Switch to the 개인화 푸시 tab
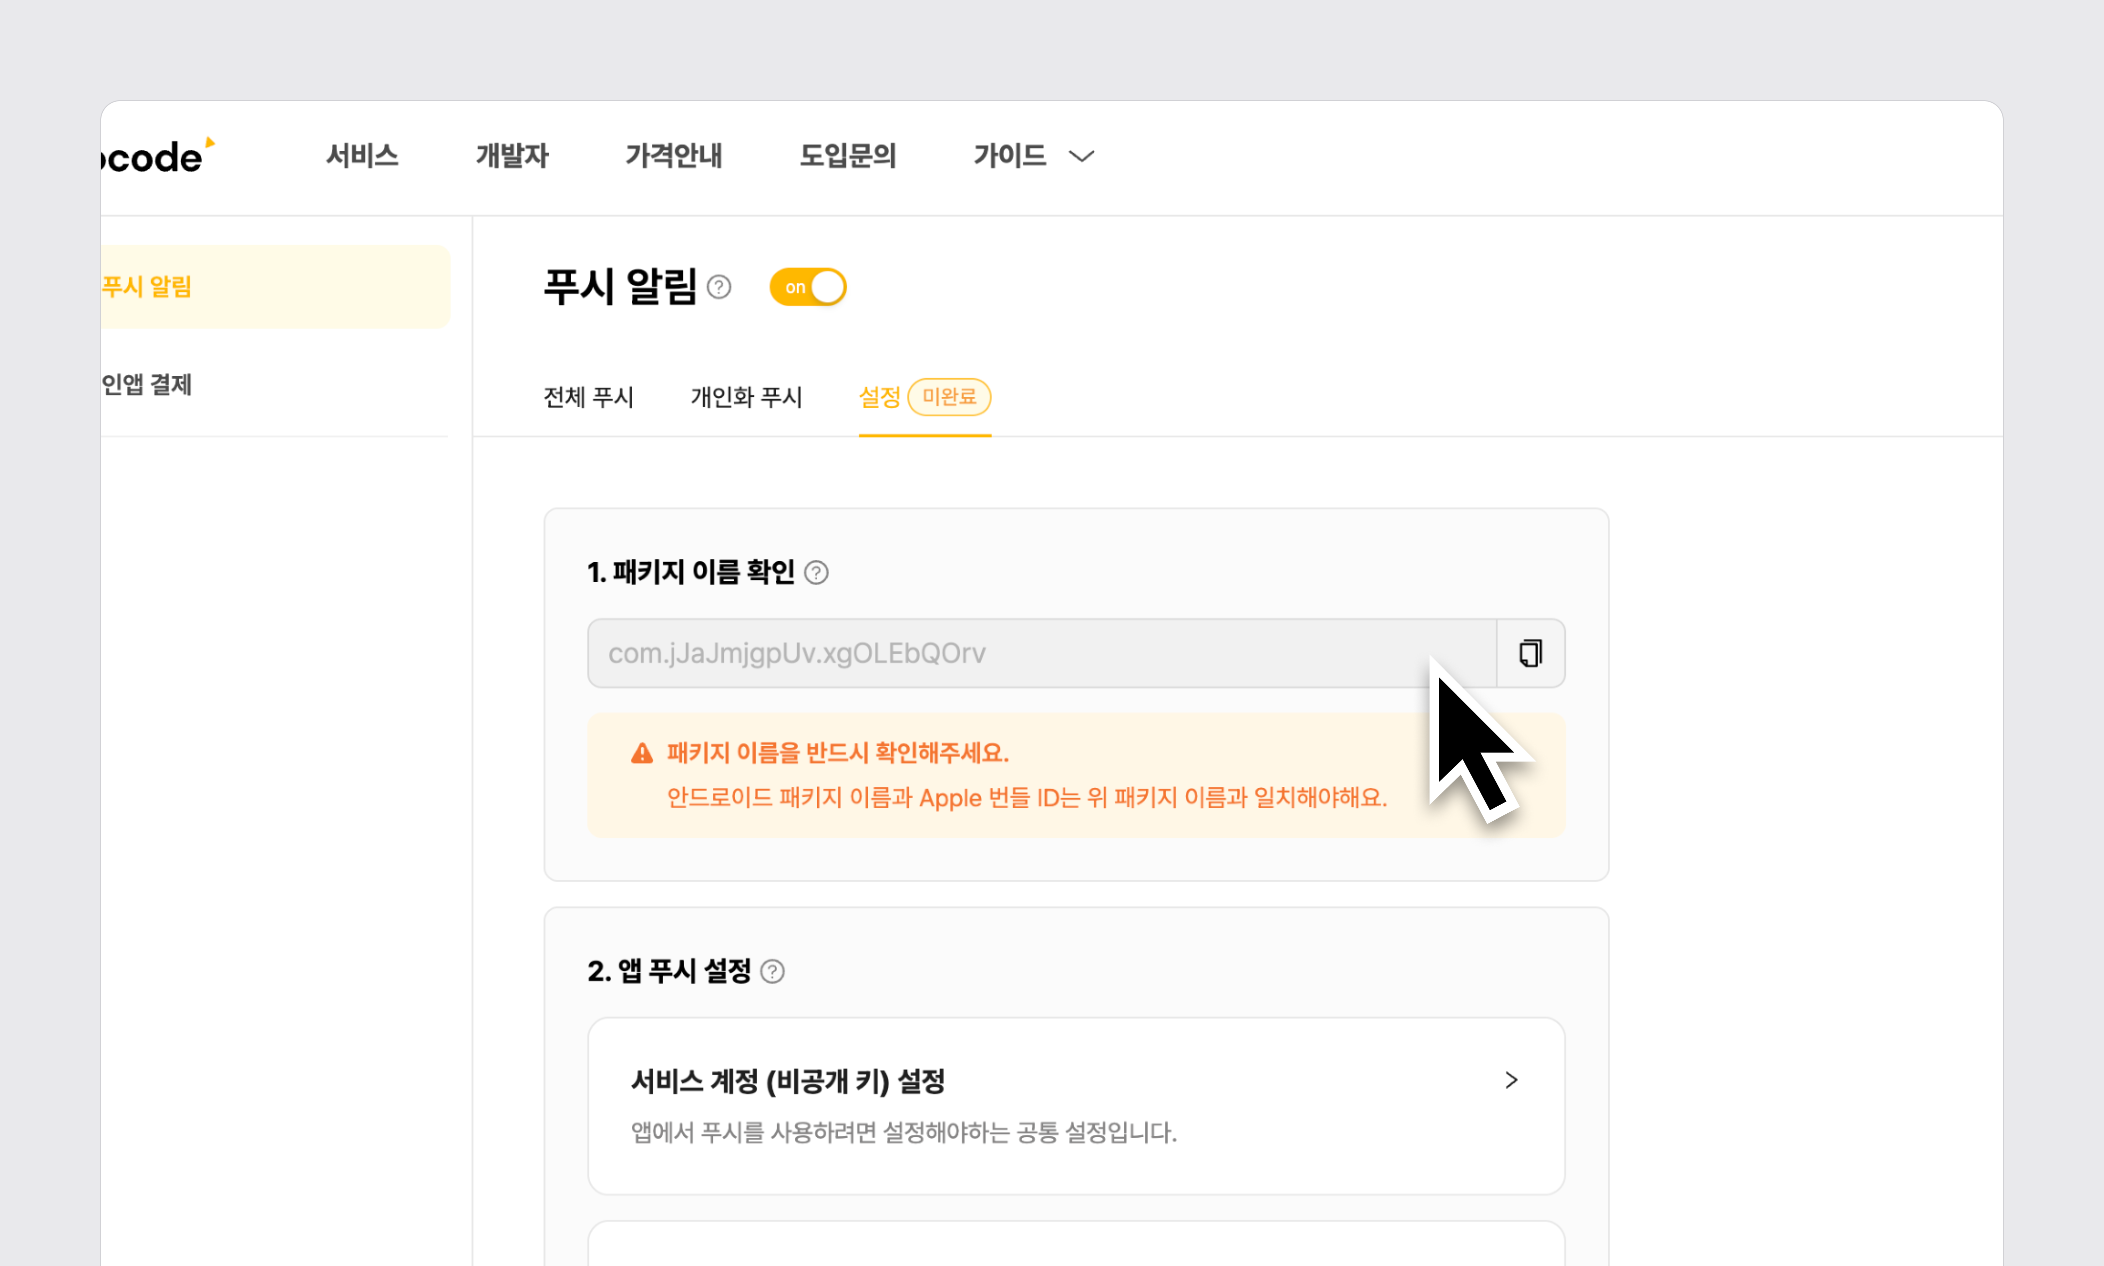This screenshot has width=2104, height=1266. pyautogui.click(x=746, y=398)
